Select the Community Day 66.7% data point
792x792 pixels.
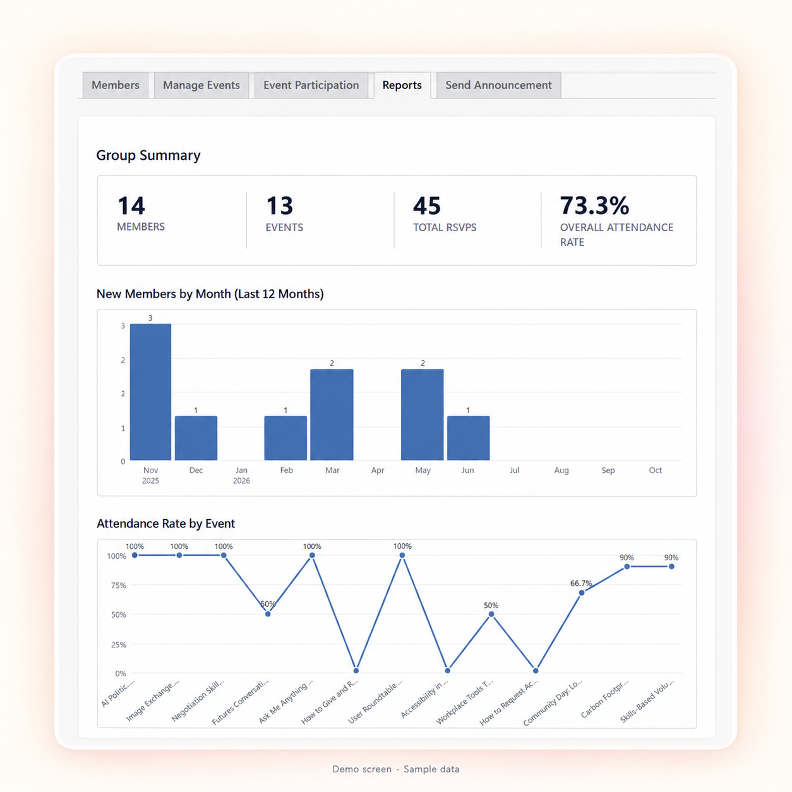[582, 592]
